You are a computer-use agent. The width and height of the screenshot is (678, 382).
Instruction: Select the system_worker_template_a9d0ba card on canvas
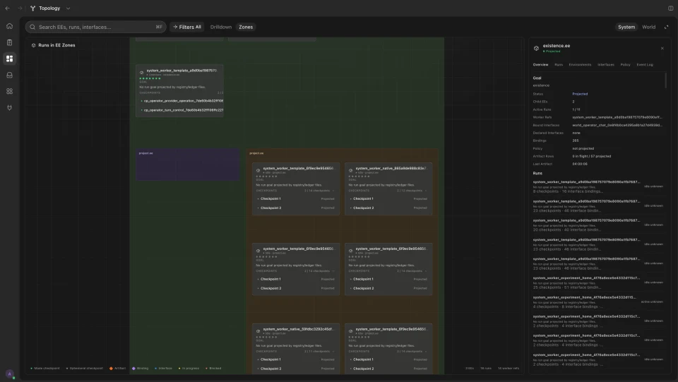tap(179, 91)
